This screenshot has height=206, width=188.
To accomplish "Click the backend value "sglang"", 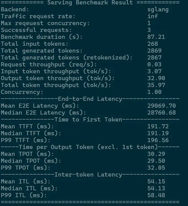I will (x=158, y=9).
